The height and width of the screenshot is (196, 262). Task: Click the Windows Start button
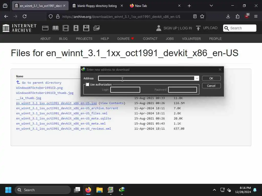8,190
